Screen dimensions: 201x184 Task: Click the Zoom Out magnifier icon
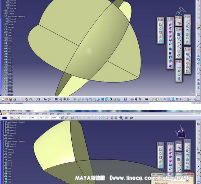[x=95, y=99]
